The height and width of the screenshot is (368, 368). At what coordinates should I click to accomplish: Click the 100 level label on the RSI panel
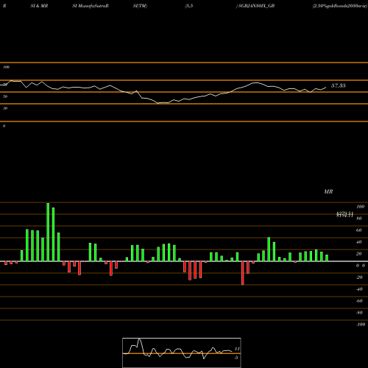pyautogui.click(x=6, y=67)
